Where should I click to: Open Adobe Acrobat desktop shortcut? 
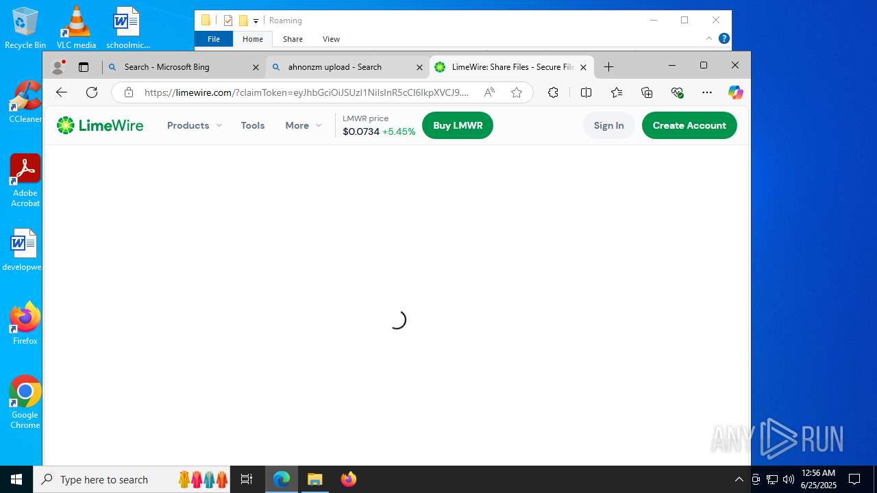pos(25,181)
